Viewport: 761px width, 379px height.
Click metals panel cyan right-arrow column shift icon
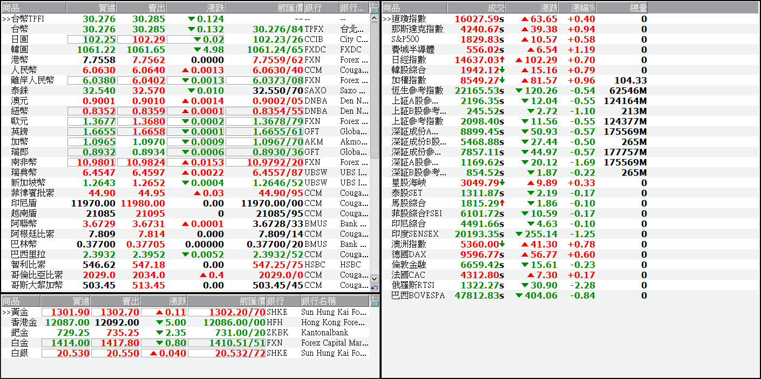[x=375, y=304]
